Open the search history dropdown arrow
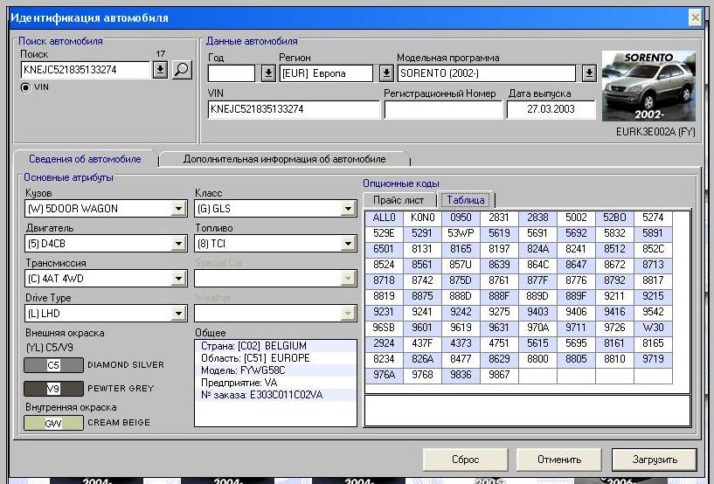The height and width of the screenshot is (484, 714). [x=160, y=70]
